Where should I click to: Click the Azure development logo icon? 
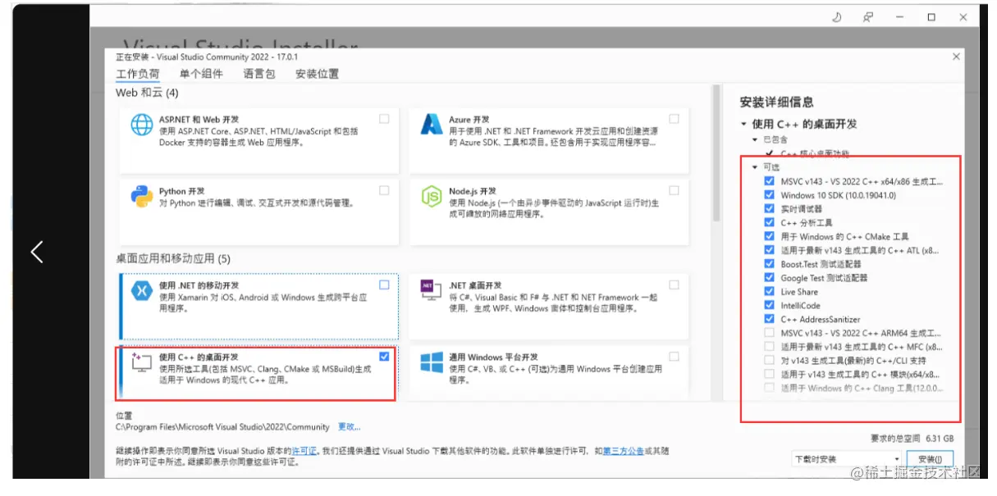coord(432,125)
